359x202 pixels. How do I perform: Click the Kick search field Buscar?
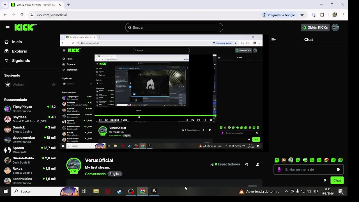click(174, 27)
